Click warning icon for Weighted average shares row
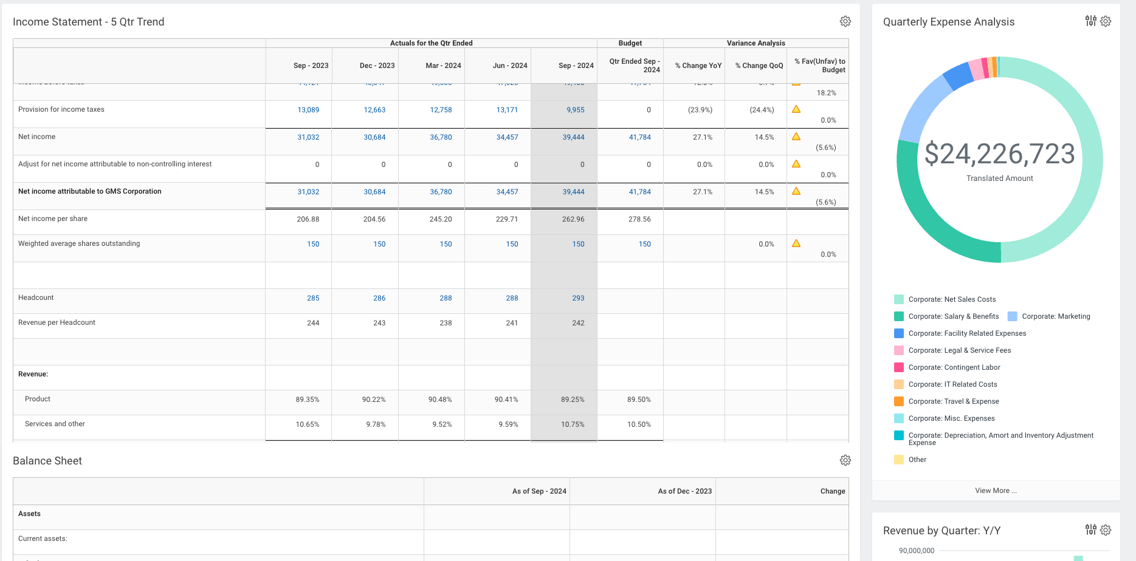The image size is (1136, 561). 796,243
